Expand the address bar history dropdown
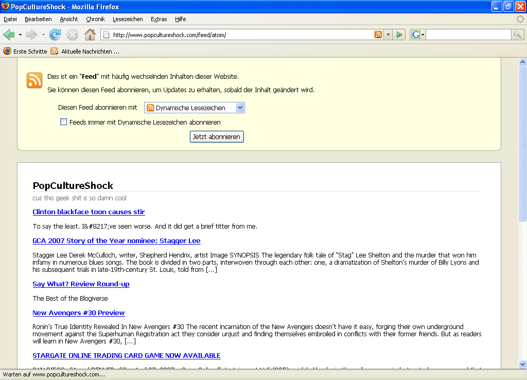Image resolution: width=527 pixels, height=380 pixels. point(388,34)
